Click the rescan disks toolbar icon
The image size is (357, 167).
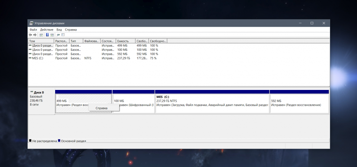(x=58, y=35)
